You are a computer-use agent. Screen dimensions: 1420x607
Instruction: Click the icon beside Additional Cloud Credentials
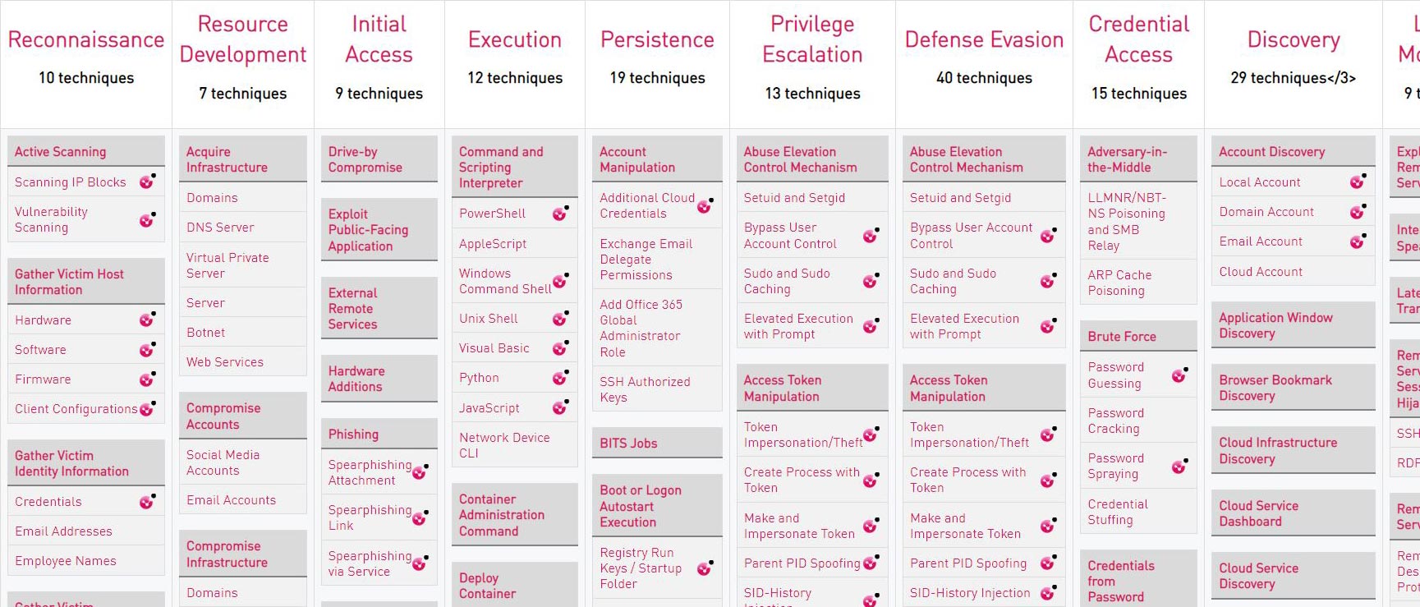704,206
